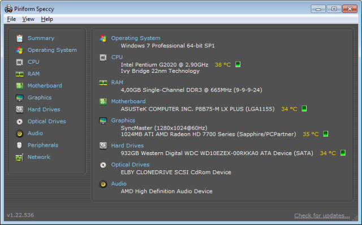The width and height of the screenshot is (362, 225).
Task: Click the Audio heading in main panel
Action: pyautogui.click(x=119, y=184)
